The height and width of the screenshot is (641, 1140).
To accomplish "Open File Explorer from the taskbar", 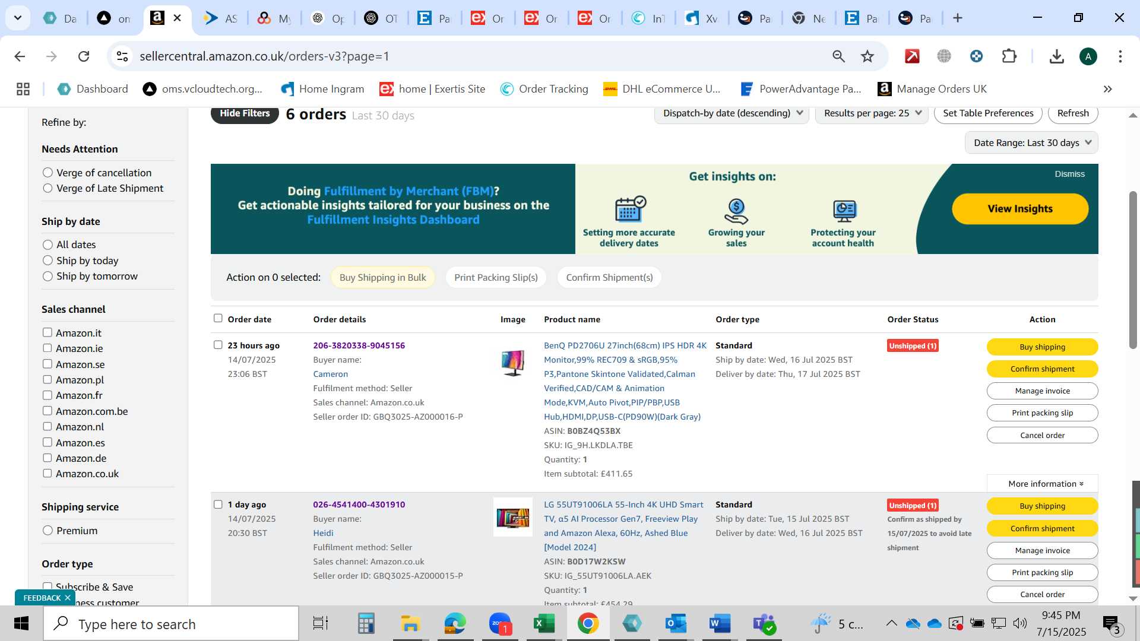I will tap(410, 624).
